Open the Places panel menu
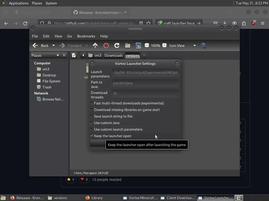 pyautogui.click(x=37, y=3)
